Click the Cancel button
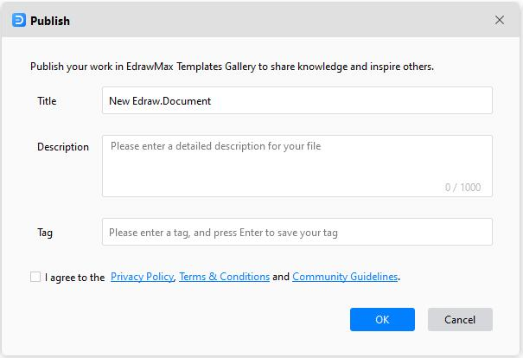 [460, 319]
